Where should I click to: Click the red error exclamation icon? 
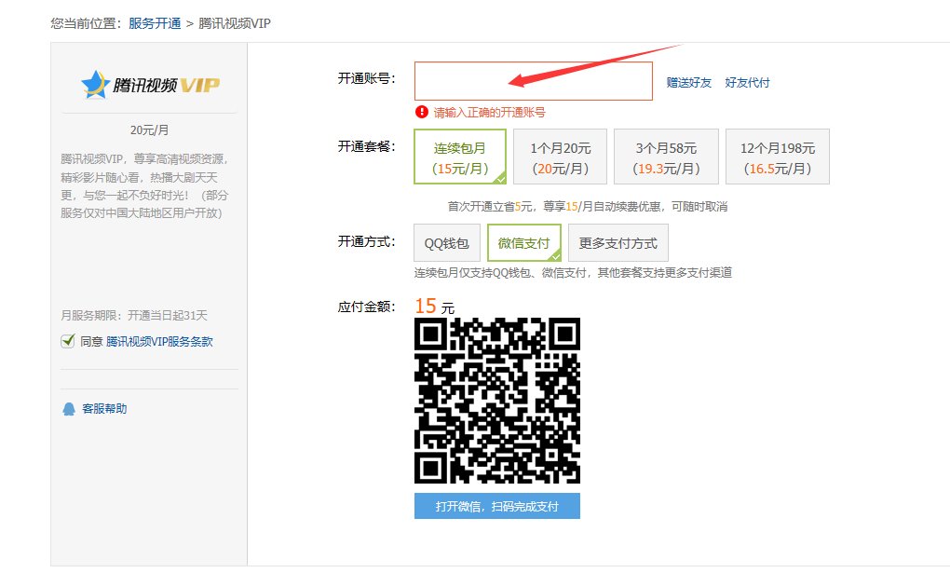pyautogui.click(x=422, y=112)
